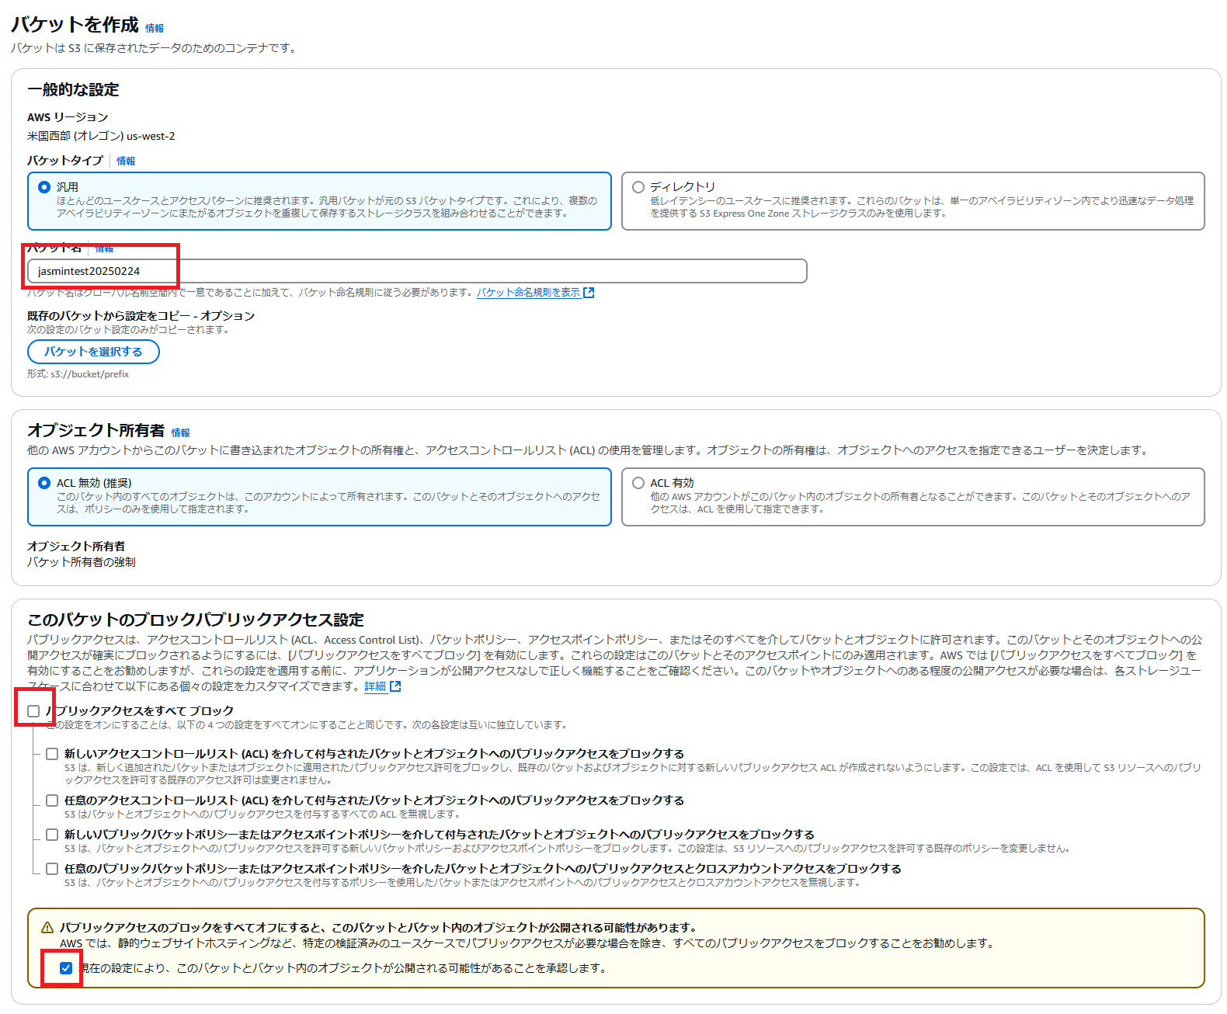Screen dimensions: 1227x1014
Task: Select ACL 有効 radio option
Action: point(638,483)
